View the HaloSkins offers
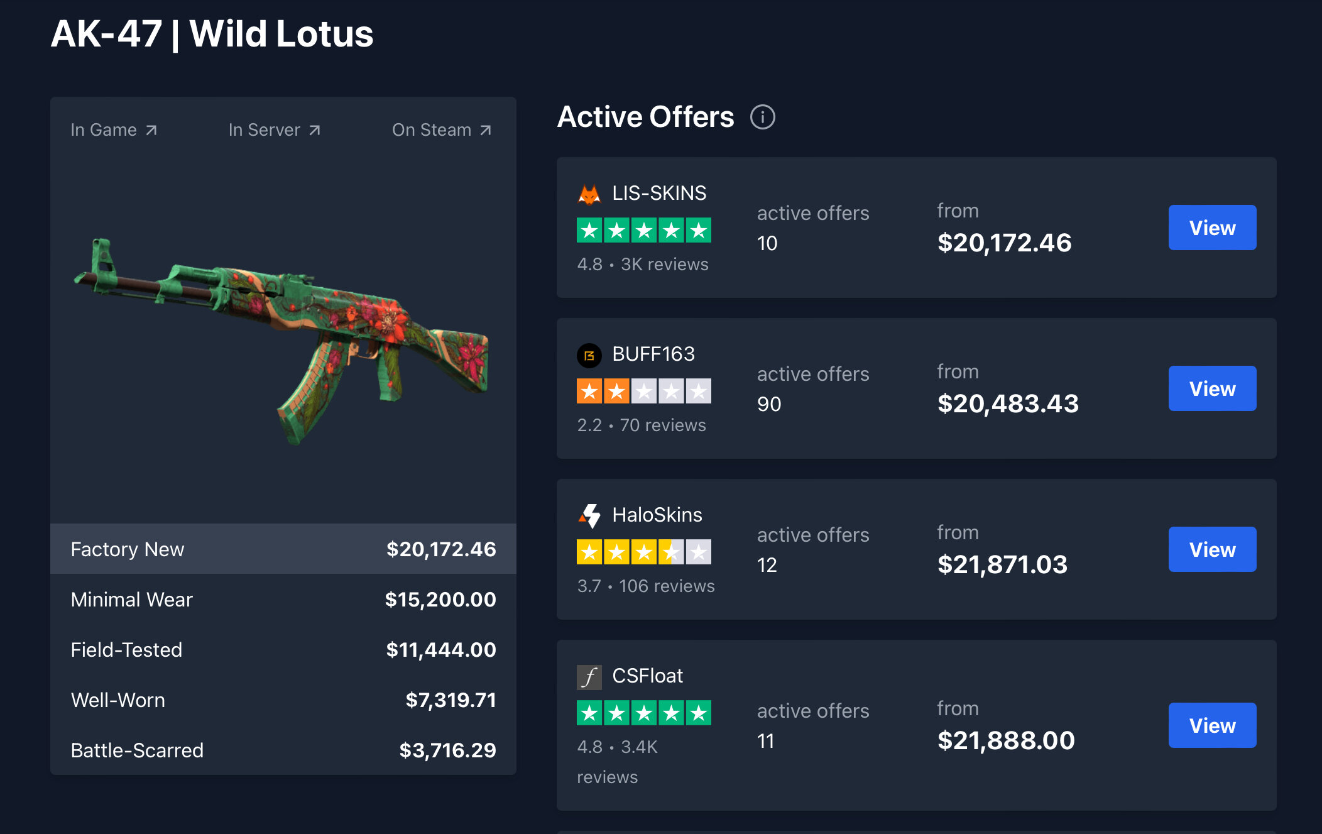Viewport: 1322px width, 834px height. point(1212,549)
